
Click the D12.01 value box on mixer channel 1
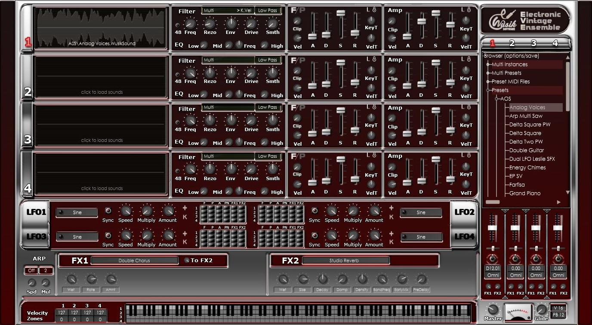[x=492, y=269]
